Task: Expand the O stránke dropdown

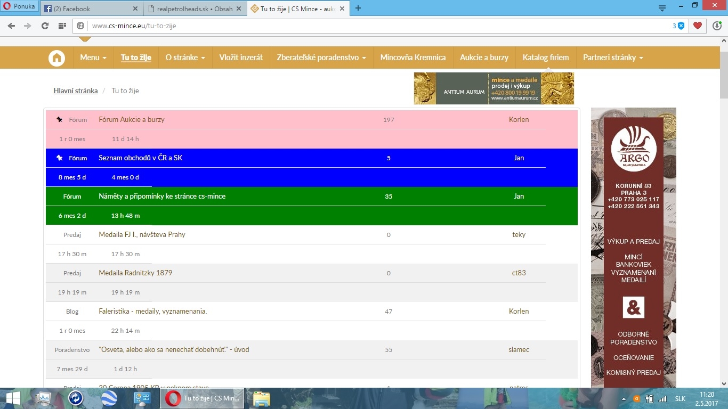Action: (x=185, y=58)
